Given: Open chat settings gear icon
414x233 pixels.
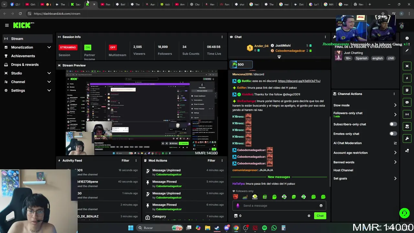Looking at the screenshot, I should tap(309, 216).
